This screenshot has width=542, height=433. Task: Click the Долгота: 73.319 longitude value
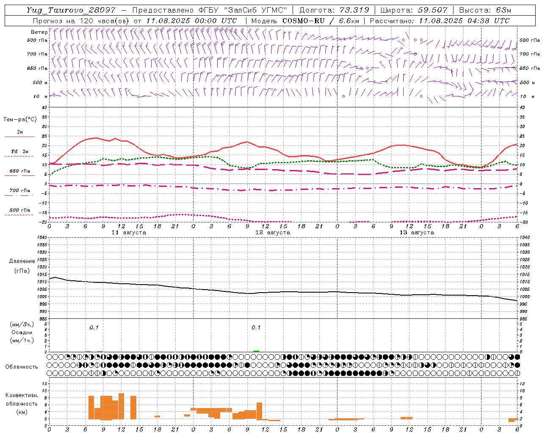point(334,10)
